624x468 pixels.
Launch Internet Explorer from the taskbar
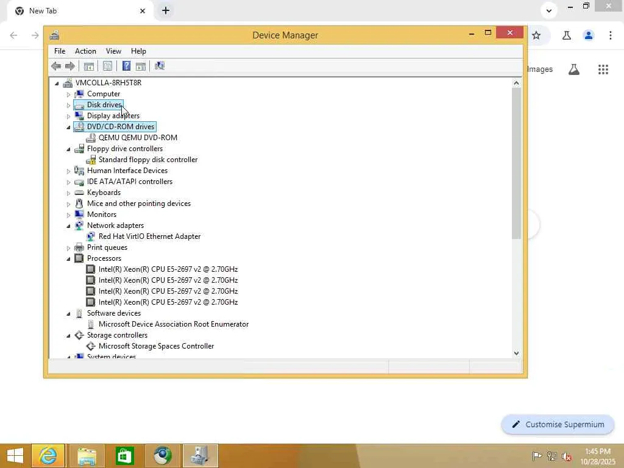(48, 456)
